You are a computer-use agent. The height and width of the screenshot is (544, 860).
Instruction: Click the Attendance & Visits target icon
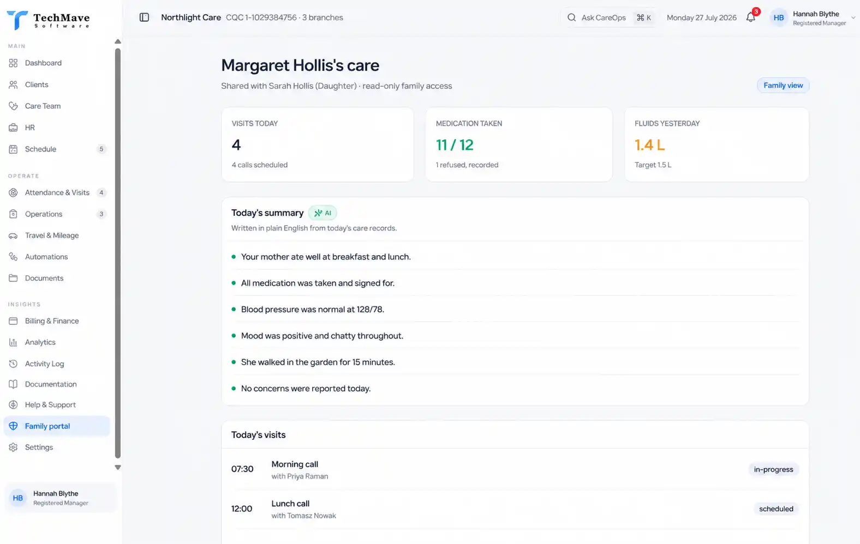13,192
